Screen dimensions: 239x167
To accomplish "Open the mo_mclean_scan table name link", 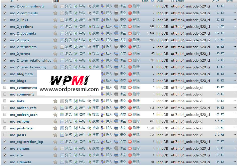I will click(x=24, y=115).
